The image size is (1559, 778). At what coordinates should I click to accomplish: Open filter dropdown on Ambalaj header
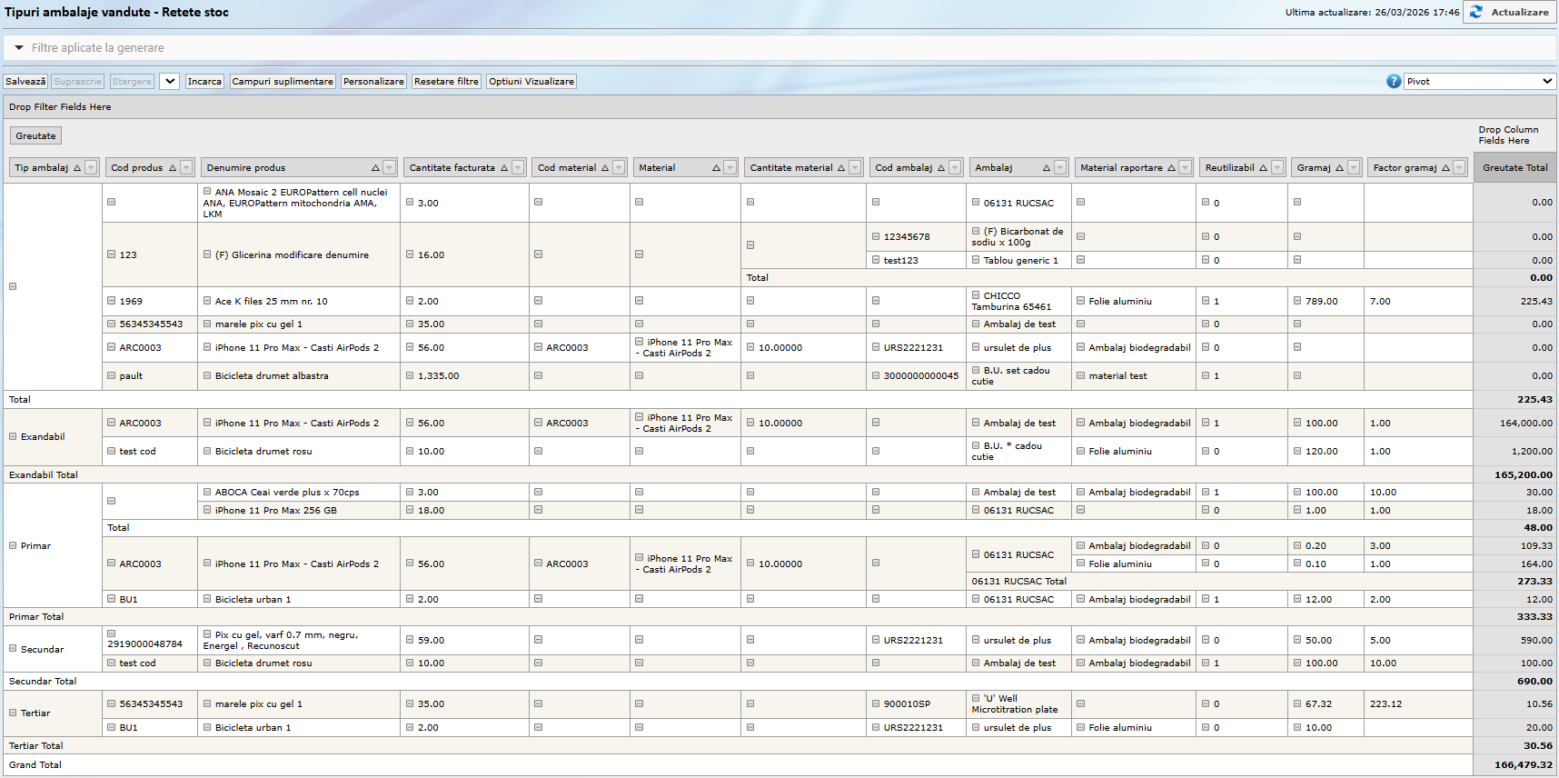(x=1060, y=168)
